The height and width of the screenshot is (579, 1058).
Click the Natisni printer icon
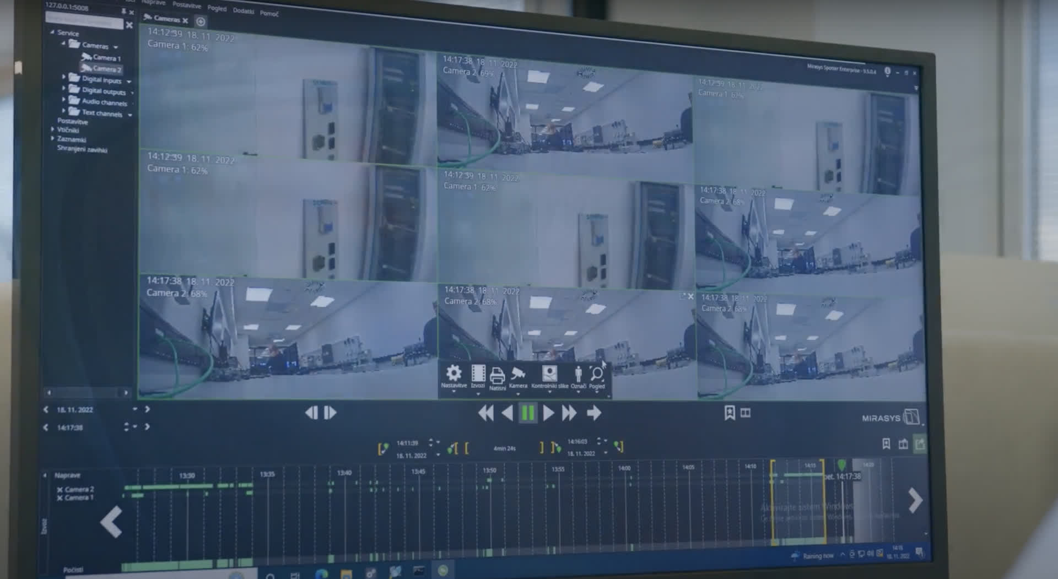[x=497, y=376]
